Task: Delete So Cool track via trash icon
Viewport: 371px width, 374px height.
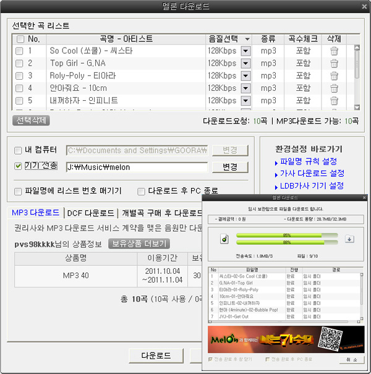Action: (334, 51)
